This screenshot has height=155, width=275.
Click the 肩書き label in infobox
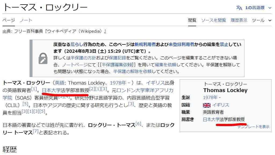point(188,119)
